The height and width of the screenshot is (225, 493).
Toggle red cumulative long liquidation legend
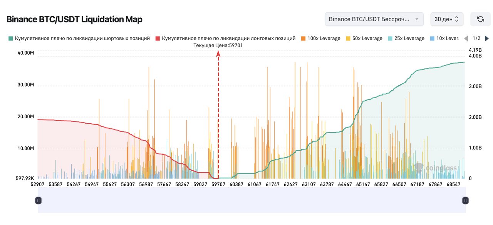coord(225,39)
